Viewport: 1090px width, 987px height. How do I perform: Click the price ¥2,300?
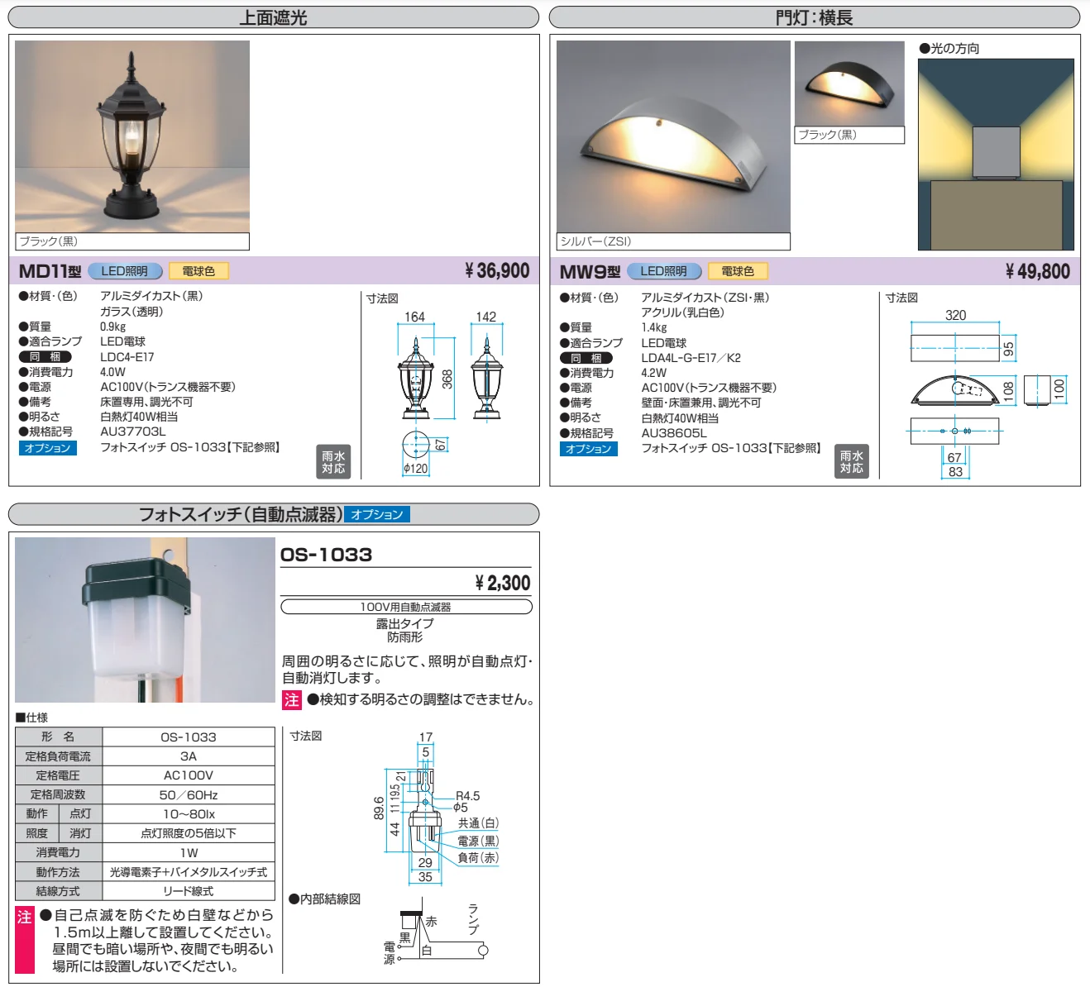(503, 583)
